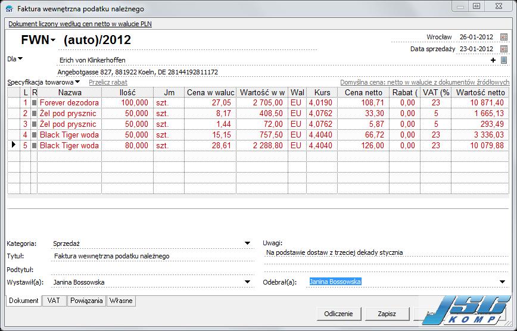Click the issue date 26-01-2012 field
Screen dimensions: 517x331
tap(476, 37)
